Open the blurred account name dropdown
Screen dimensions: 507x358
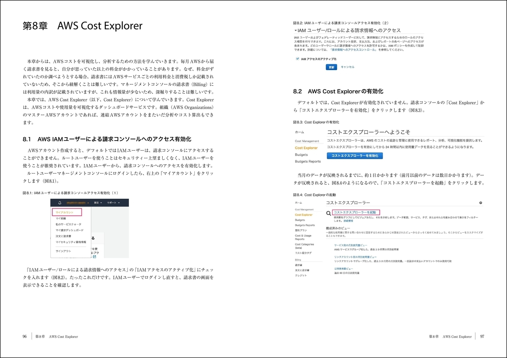(79, 203)
